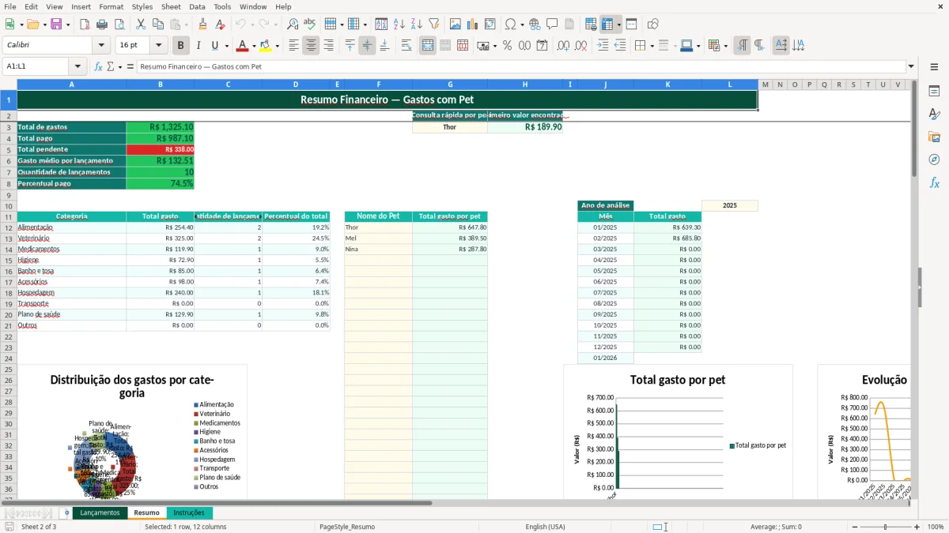Screen dimensions: 949x533
Task: Click the Draw Shapes icon
Action: click(653, 24)
